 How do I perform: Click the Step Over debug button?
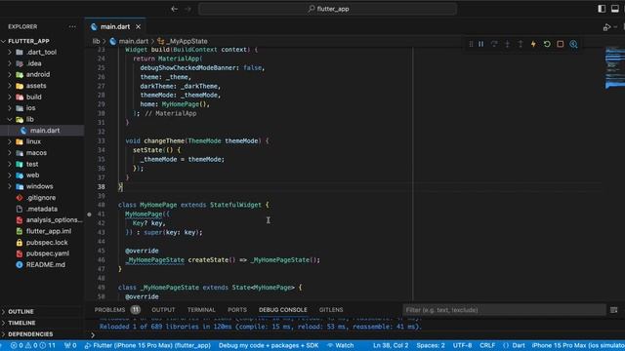click(494, 44)
